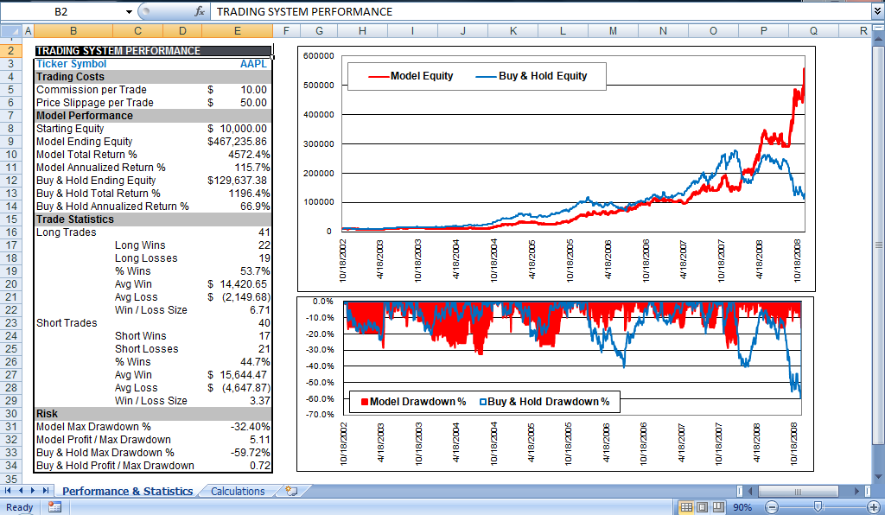885x515 pixels.
Task: Select column B header
Action: point(73,31)
